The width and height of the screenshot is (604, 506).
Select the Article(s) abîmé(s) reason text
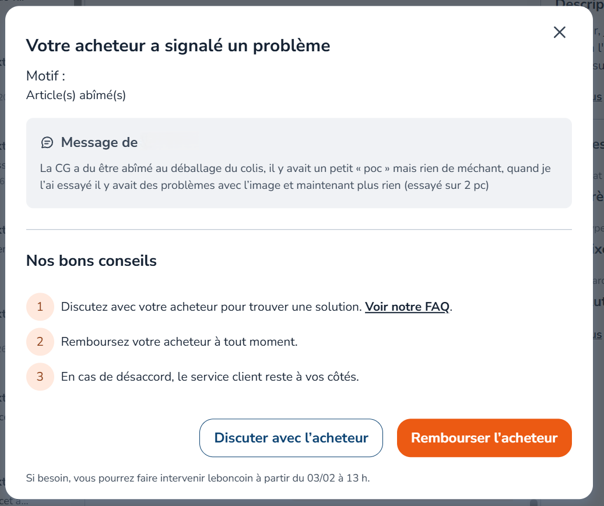tap(76, 95)
